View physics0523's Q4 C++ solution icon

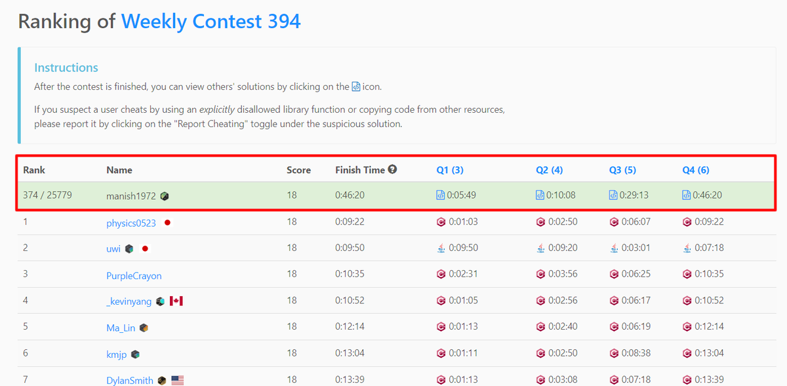pyautogui.click(x=687, y=222)
